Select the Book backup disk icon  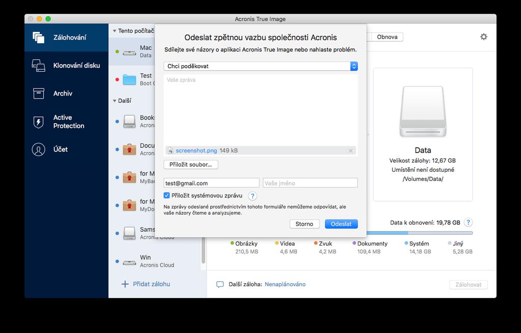click(x=129, y=122)
